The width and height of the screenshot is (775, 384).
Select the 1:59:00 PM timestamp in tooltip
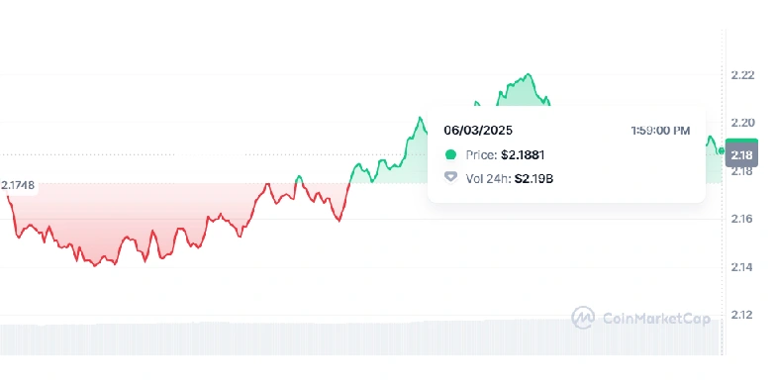pyautogui.click(x=660, y=131)
